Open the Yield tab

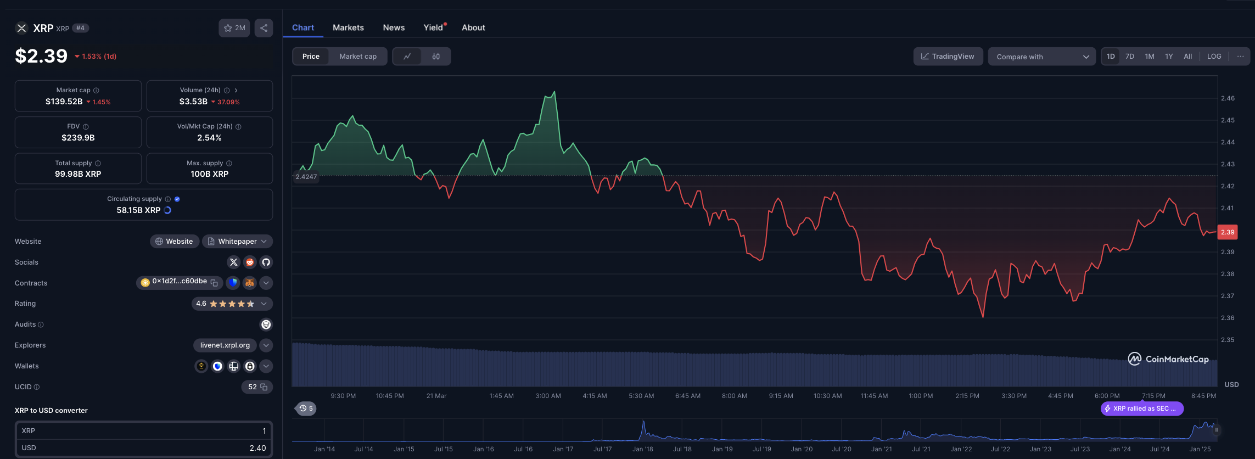[x=434, y=27]
